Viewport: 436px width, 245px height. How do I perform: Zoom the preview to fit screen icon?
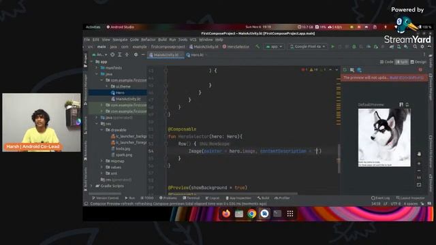(x=419, y=184)
